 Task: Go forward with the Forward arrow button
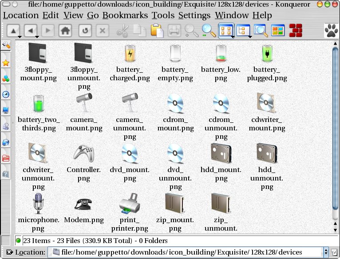47,31
